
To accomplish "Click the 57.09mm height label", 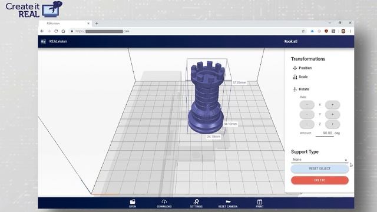I will pos(239,82).
